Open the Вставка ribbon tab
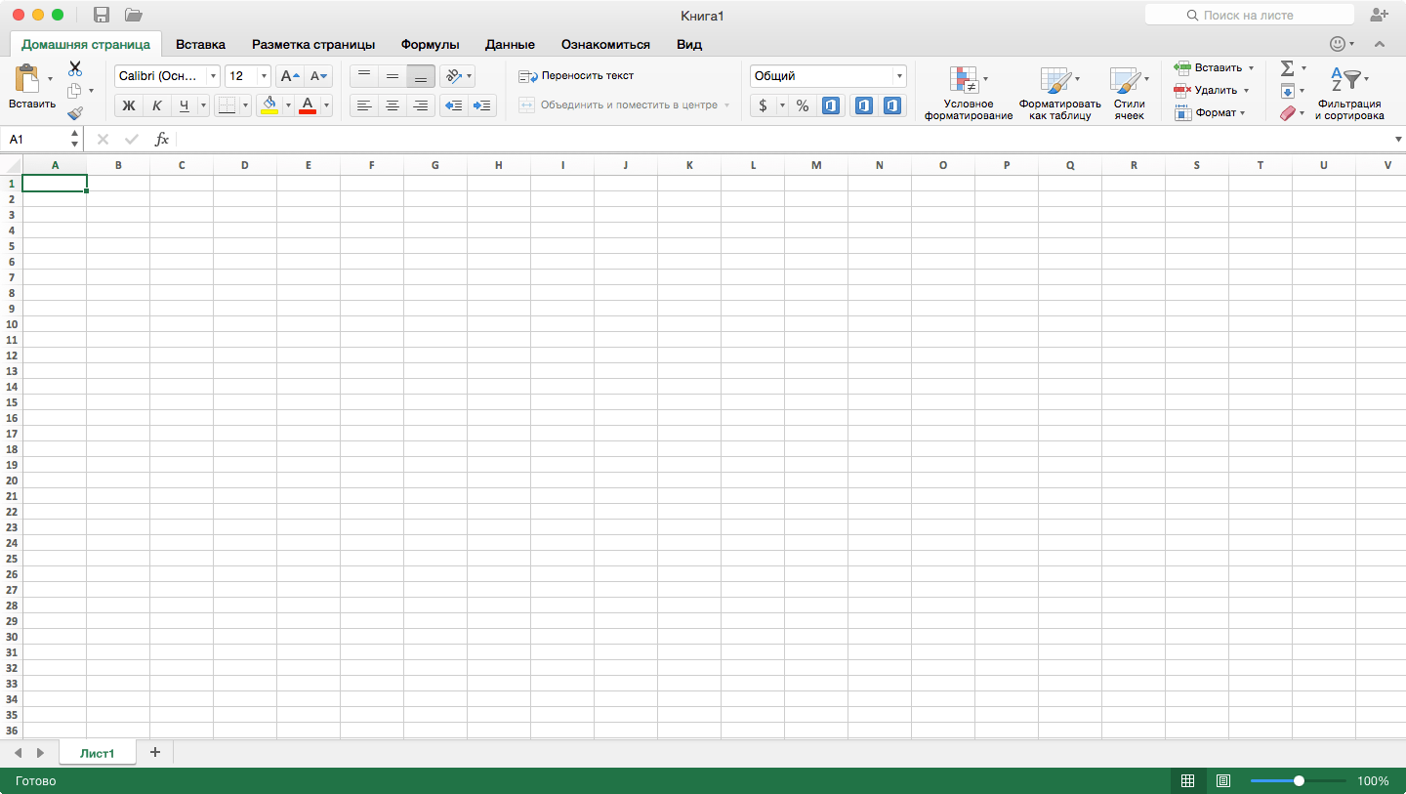The height and width of the screenshot is (794, 1406). coord(200,44)
